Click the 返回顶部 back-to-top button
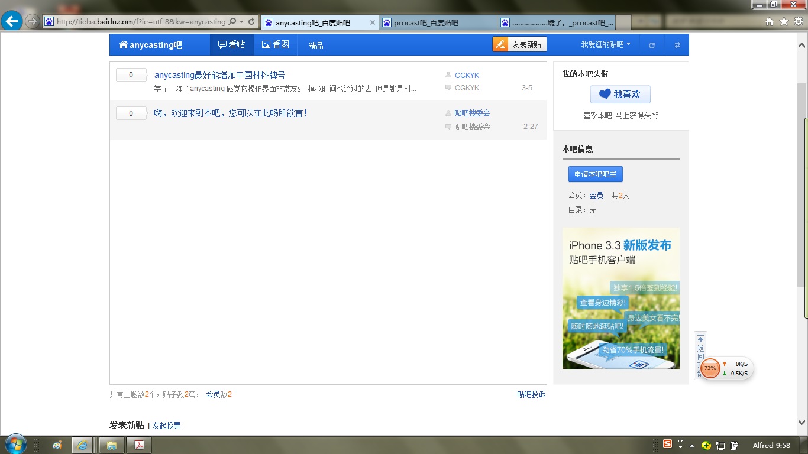808x454 pixels. coord(700,355)
